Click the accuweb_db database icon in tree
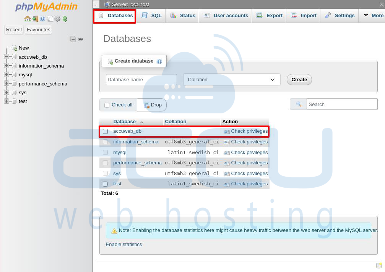385x272 pixels. tap(14, 57)
